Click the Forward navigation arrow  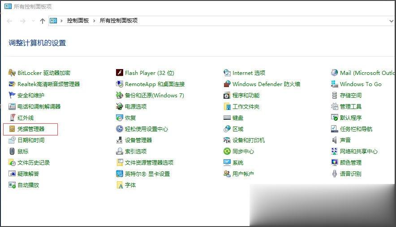coord(23,21)
